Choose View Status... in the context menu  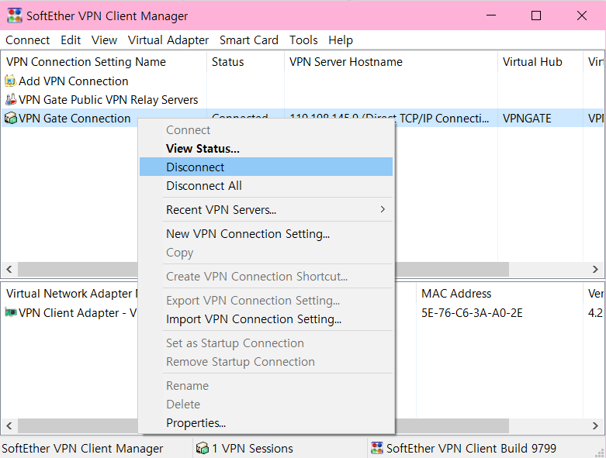[x=266, y=148]
